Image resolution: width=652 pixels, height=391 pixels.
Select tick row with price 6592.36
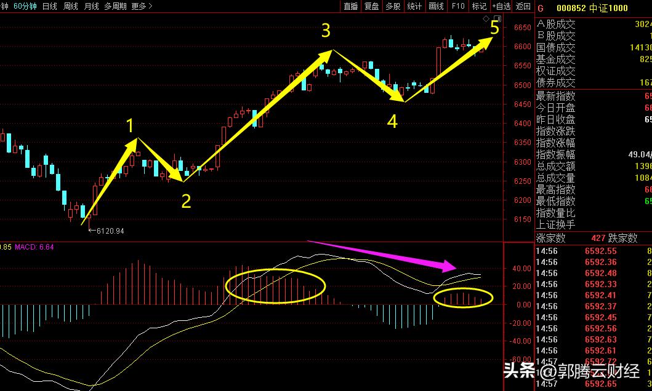[594, 262]
